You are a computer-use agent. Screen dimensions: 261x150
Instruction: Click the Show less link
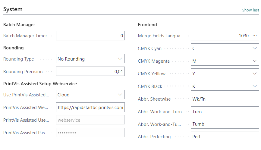click(x=250, y=10)
